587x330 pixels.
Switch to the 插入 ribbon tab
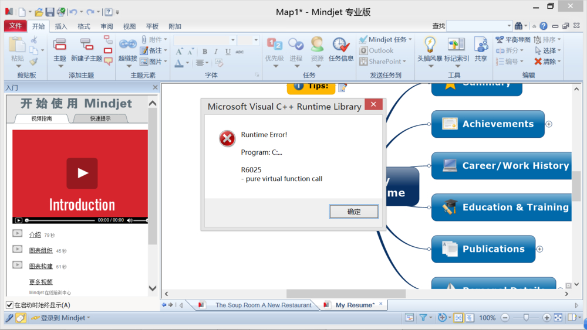[x=61, y=26]
